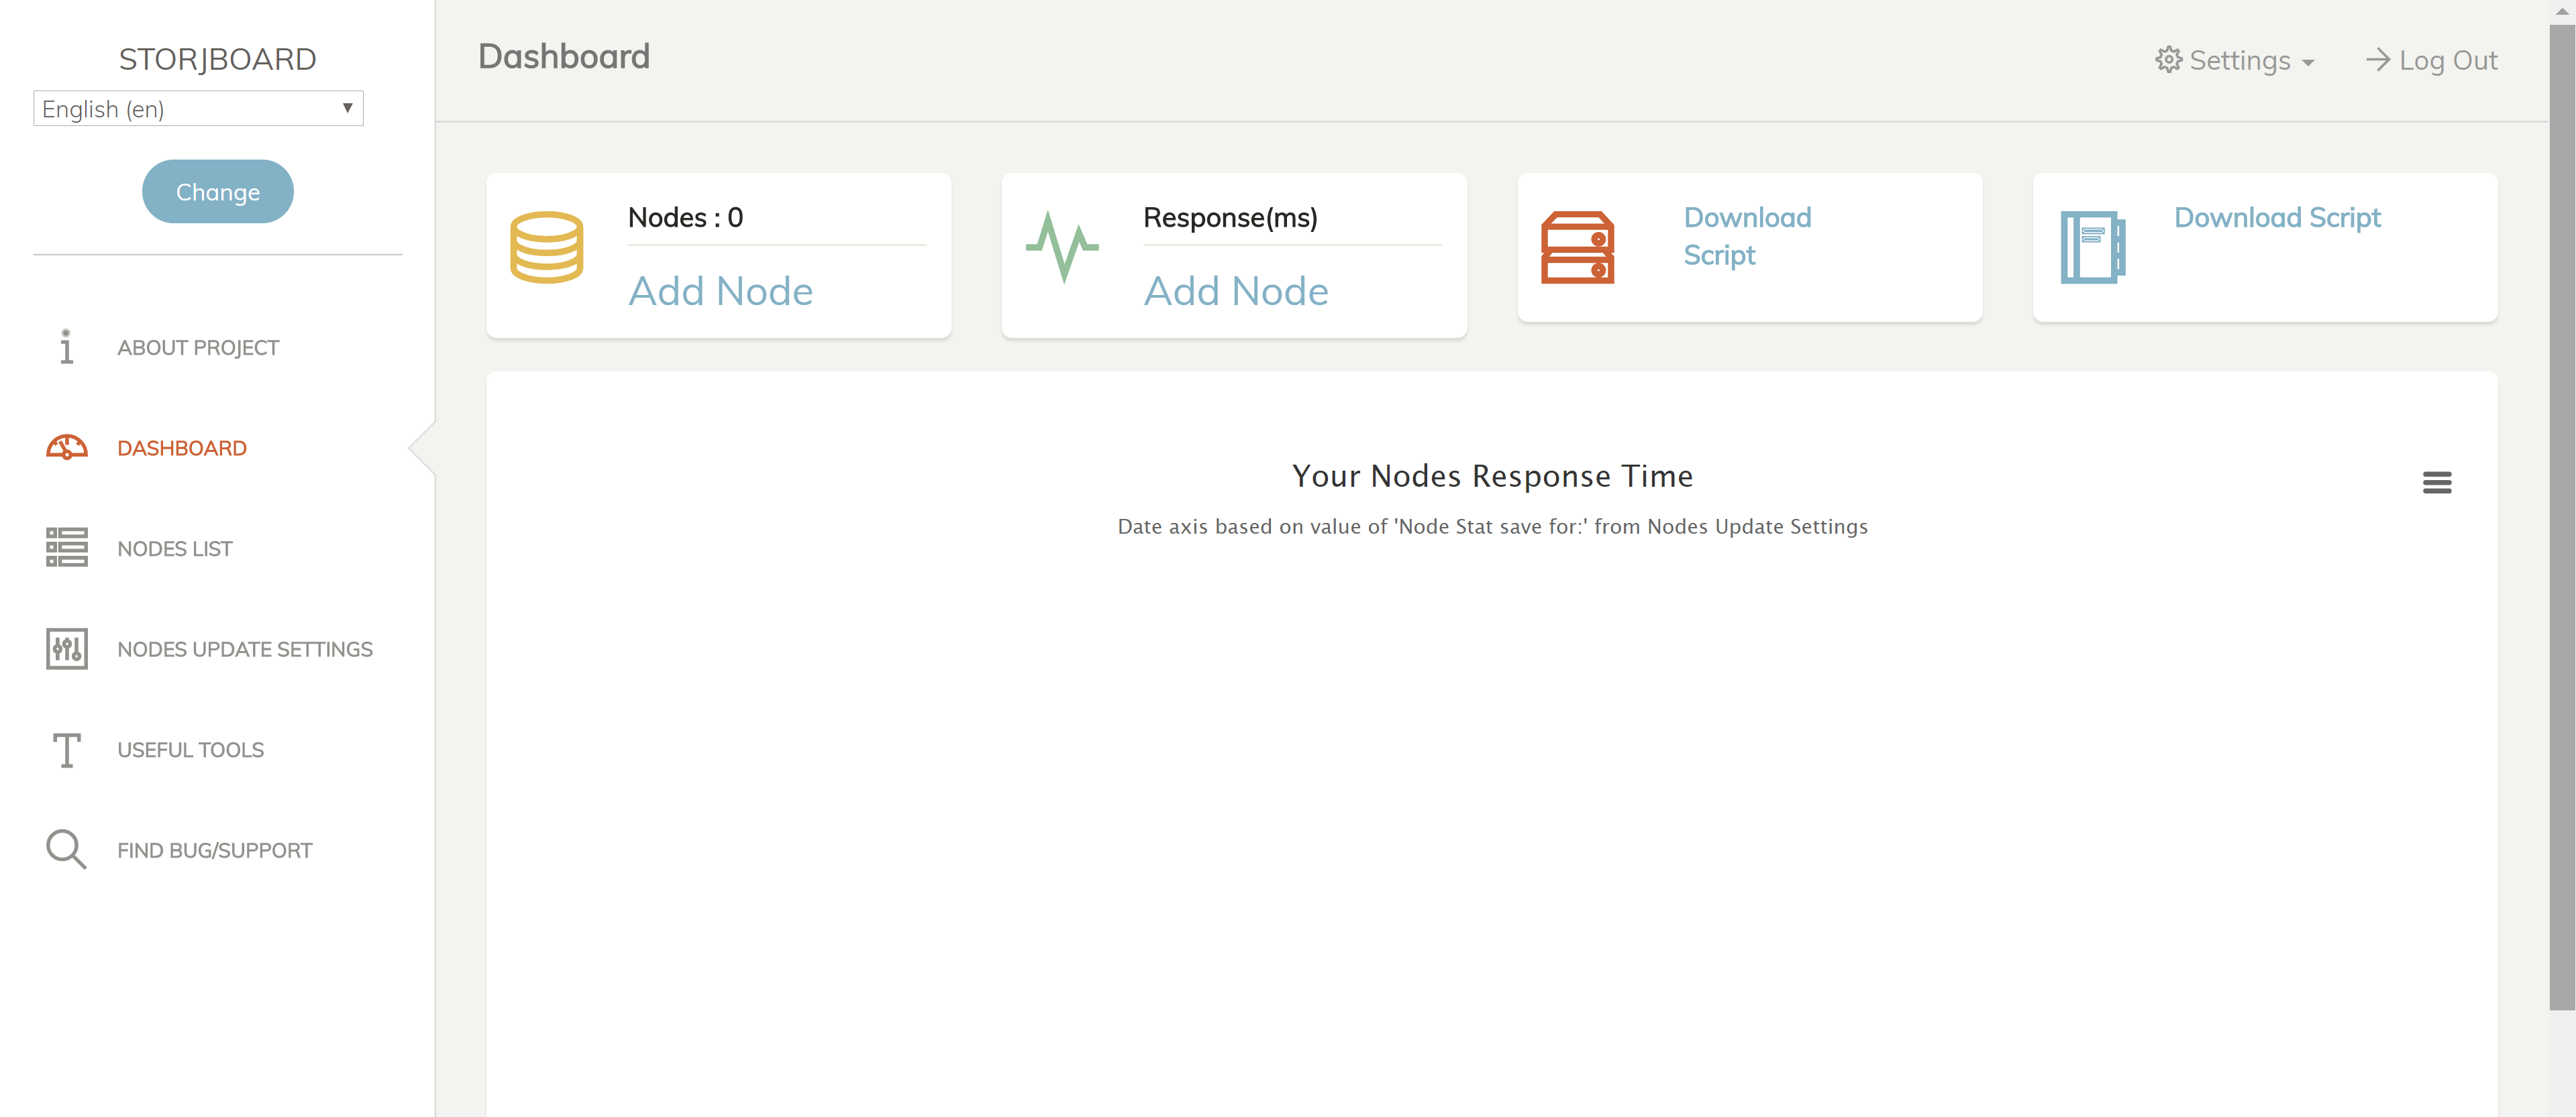The height and width of the screenshot is (1117, 2576).
Task: Select the Dashboard menu item
Action: coord(181,447)
